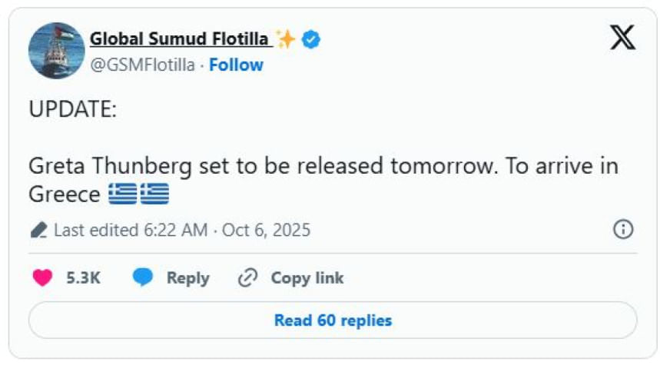Image resolution: width=660 pixels, height=372 pixels.
Task: Click the chain link copy icon
Action: point(247,278)
